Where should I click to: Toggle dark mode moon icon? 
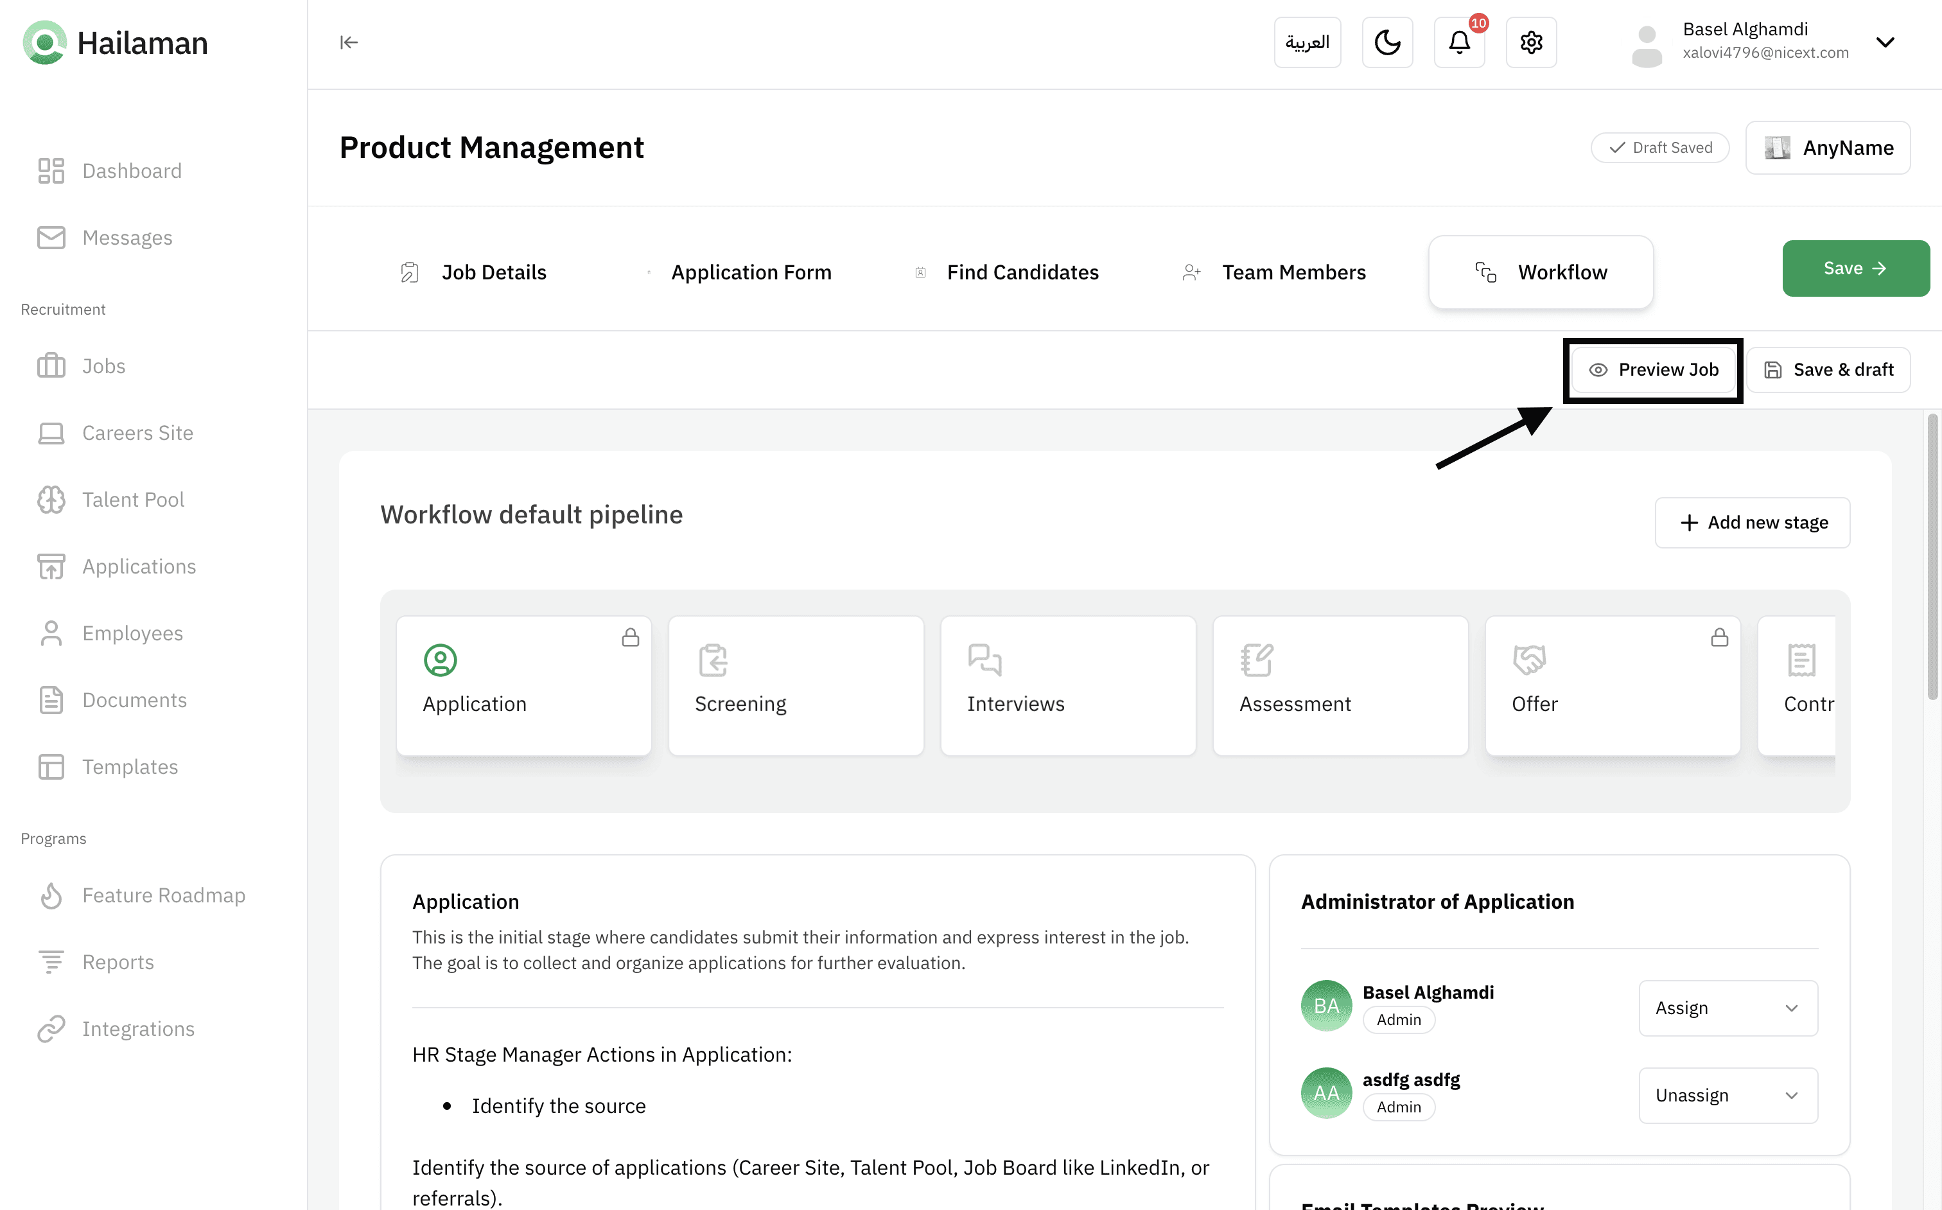point(1387,42)
